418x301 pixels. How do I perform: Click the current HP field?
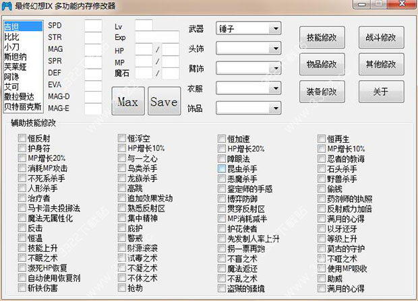pos(144,50)
